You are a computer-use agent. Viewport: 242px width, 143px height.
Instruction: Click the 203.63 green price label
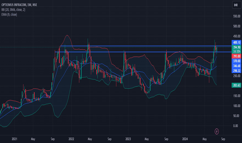[x=237, y=85]
